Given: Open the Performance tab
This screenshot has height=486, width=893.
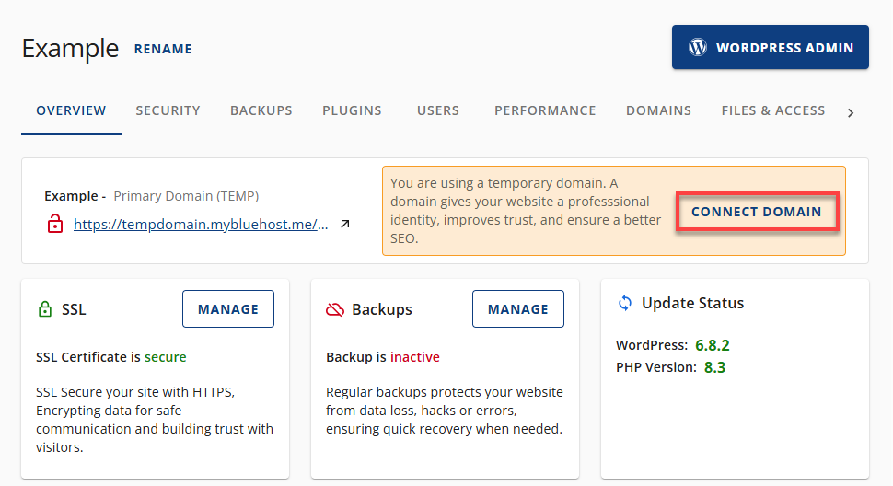Looking at the screenshot, I should click(545, 110).
